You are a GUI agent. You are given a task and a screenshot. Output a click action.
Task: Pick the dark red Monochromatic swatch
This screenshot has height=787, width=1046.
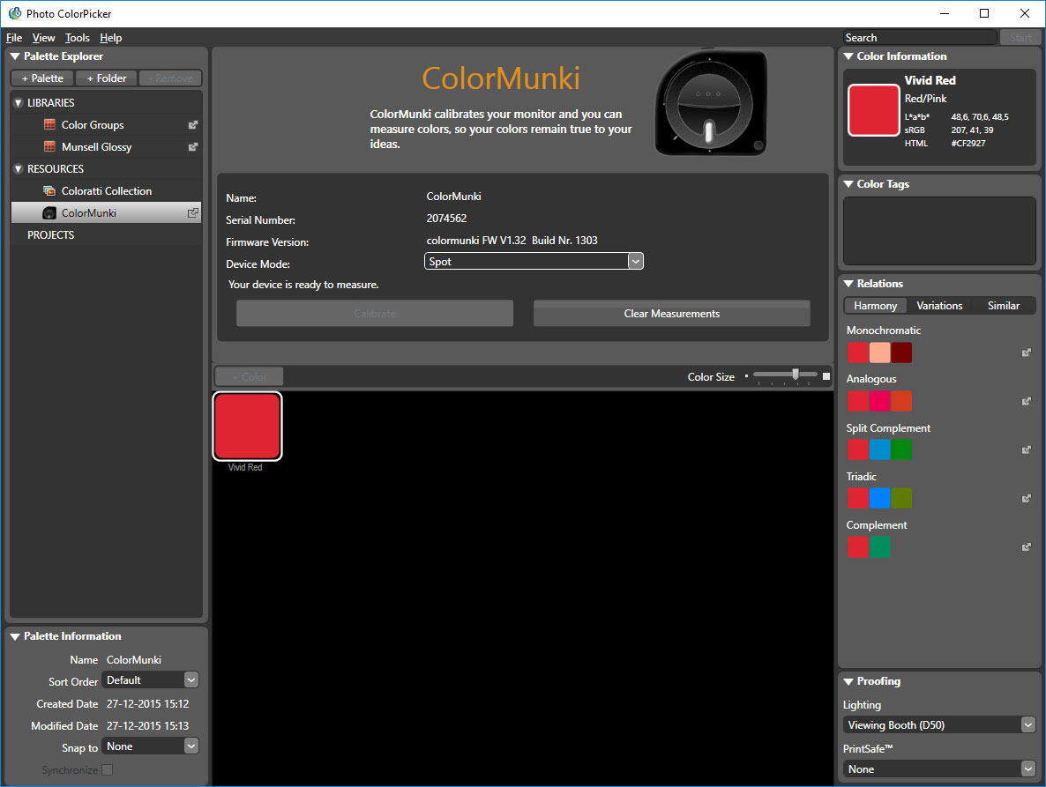pyautogui.click(x=901, y=353)
